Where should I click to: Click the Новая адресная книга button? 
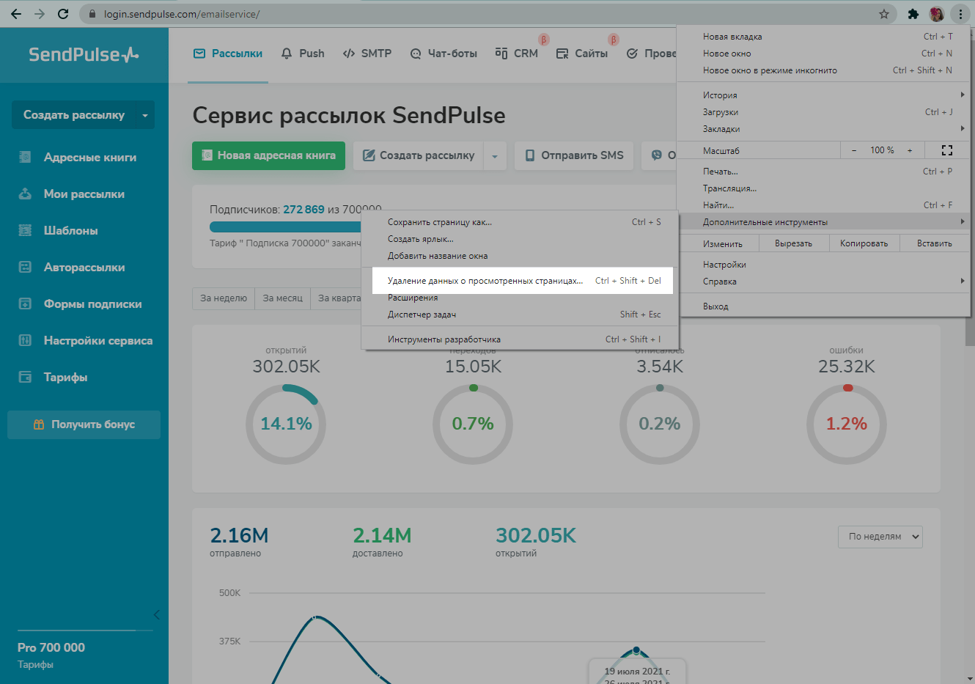pyautogui.click(x=268, y=155)
